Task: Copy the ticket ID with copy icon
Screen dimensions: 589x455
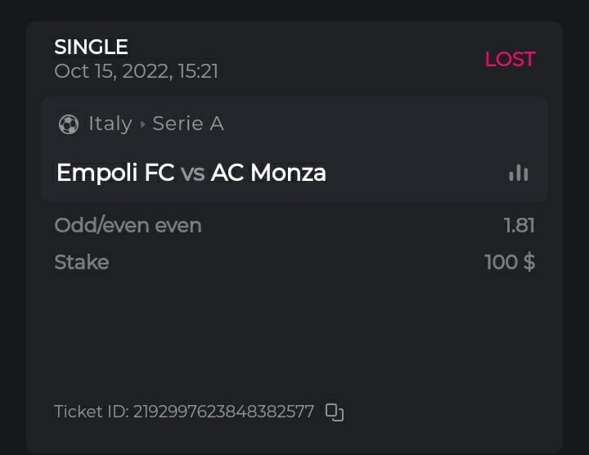Action: (334, 412)
